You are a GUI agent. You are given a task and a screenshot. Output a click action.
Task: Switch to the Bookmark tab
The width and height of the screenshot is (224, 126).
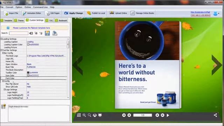pyautogui.click(x=61, y=20)
